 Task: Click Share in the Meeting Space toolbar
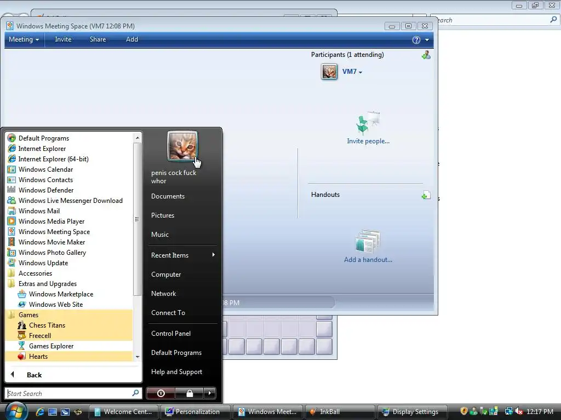tap(98, 39)
